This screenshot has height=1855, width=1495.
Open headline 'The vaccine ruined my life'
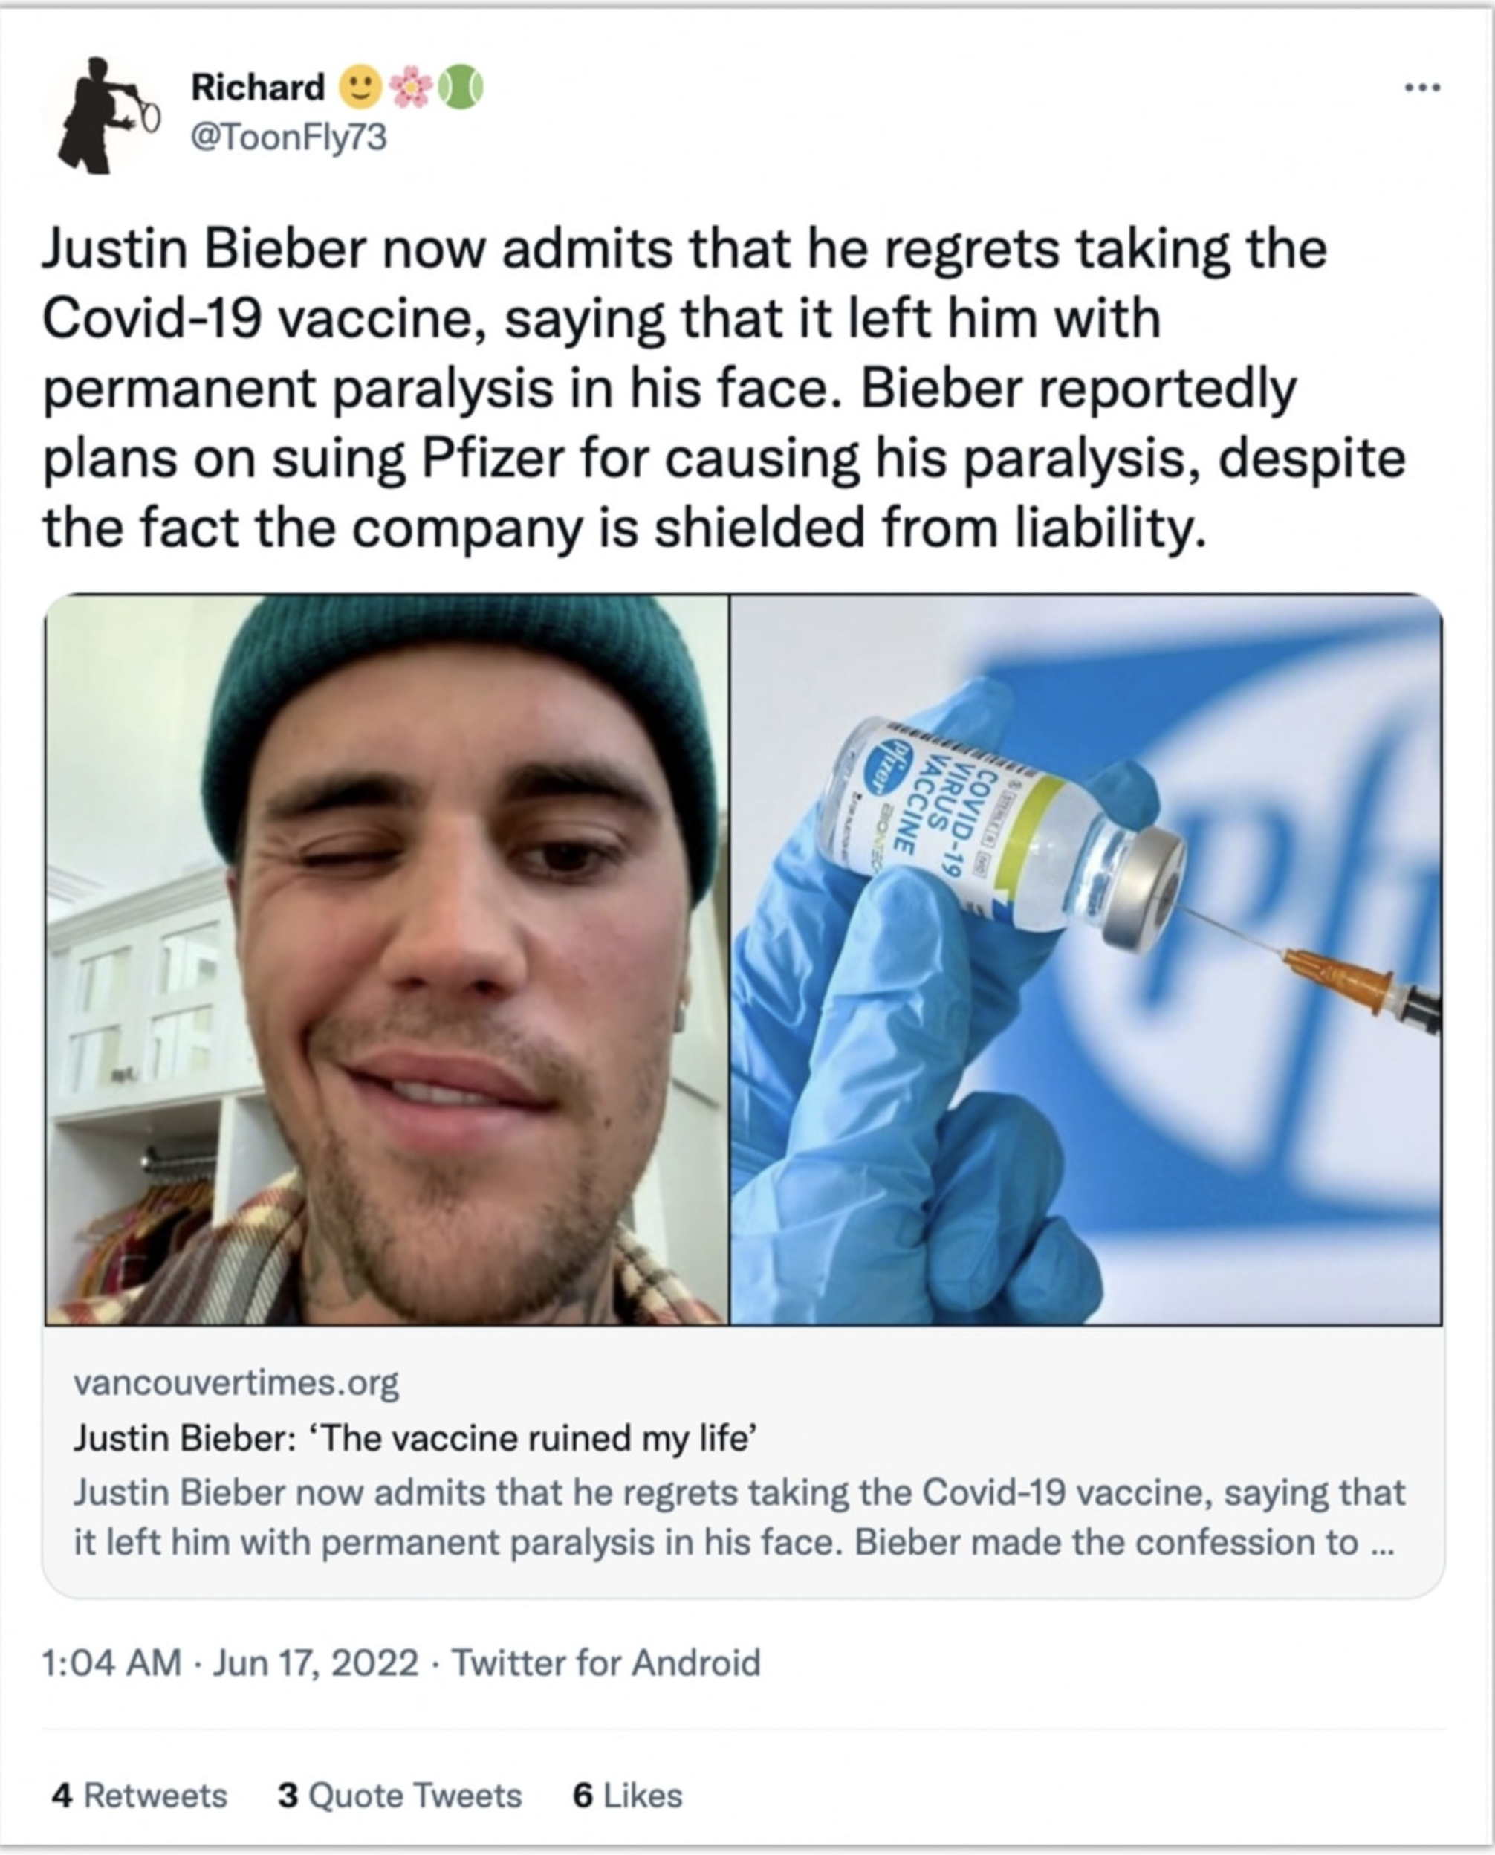415,1438
